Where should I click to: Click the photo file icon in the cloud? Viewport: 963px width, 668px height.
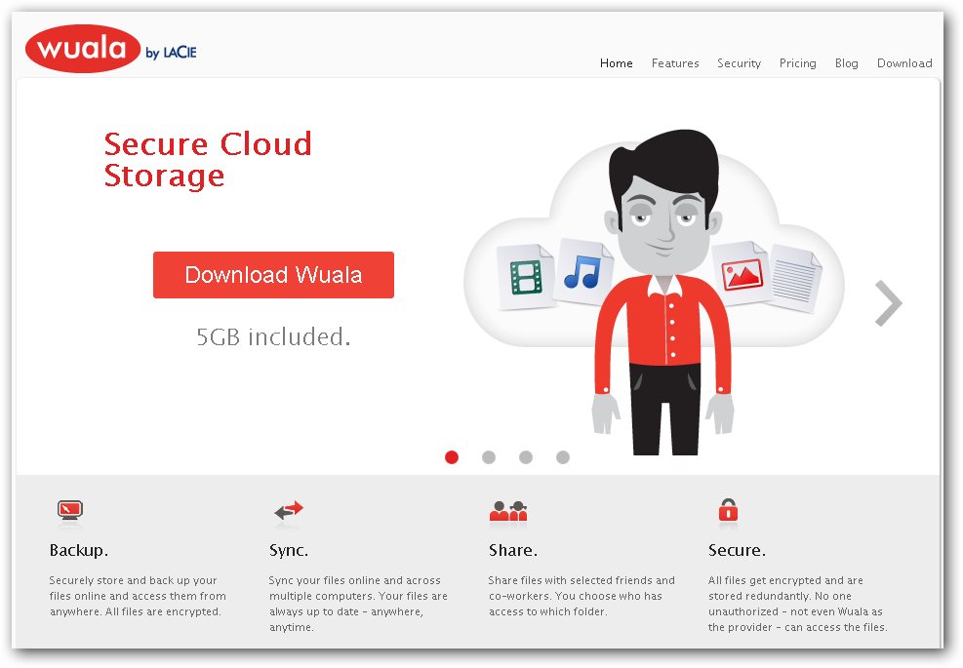742,273
